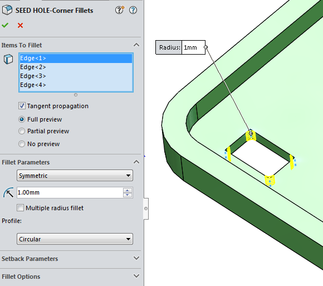This screenshot has height=286, width=323.
Task: Click the radius callout handle in viewport
Action: [205, 47]
